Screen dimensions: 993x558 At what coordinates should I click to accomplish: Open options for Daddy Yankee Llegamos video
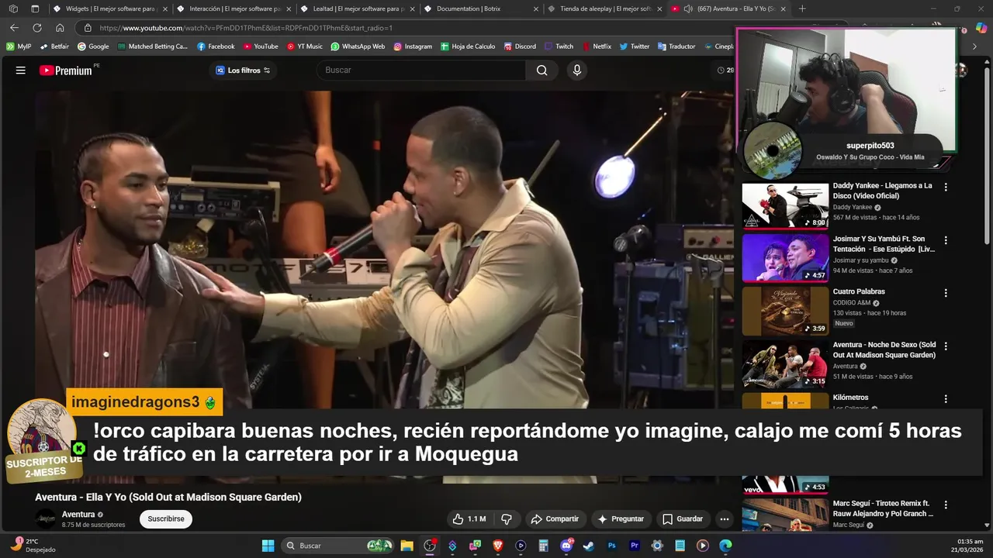[946, 187]
